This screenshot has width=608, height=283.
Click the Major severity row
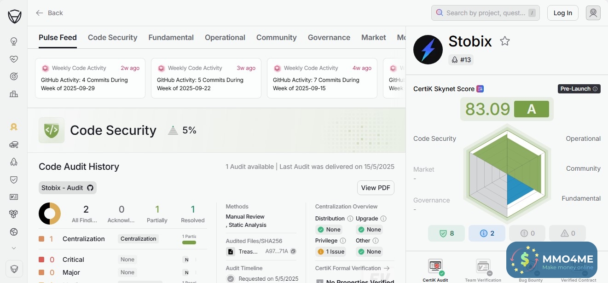click(122, 272)
